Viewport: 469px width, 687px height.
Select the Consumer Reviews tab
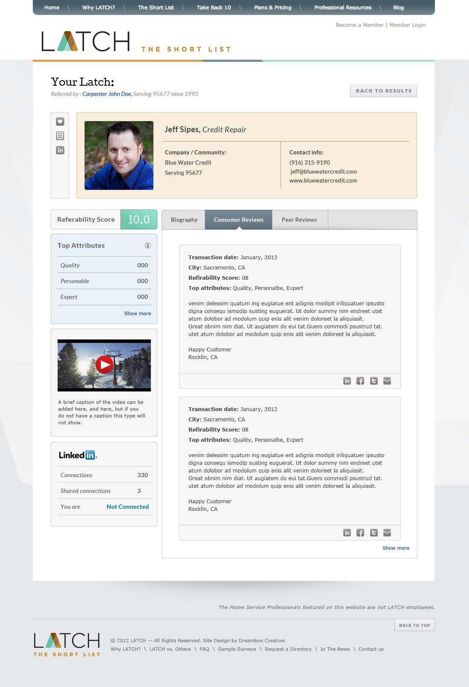pos(239,220)
